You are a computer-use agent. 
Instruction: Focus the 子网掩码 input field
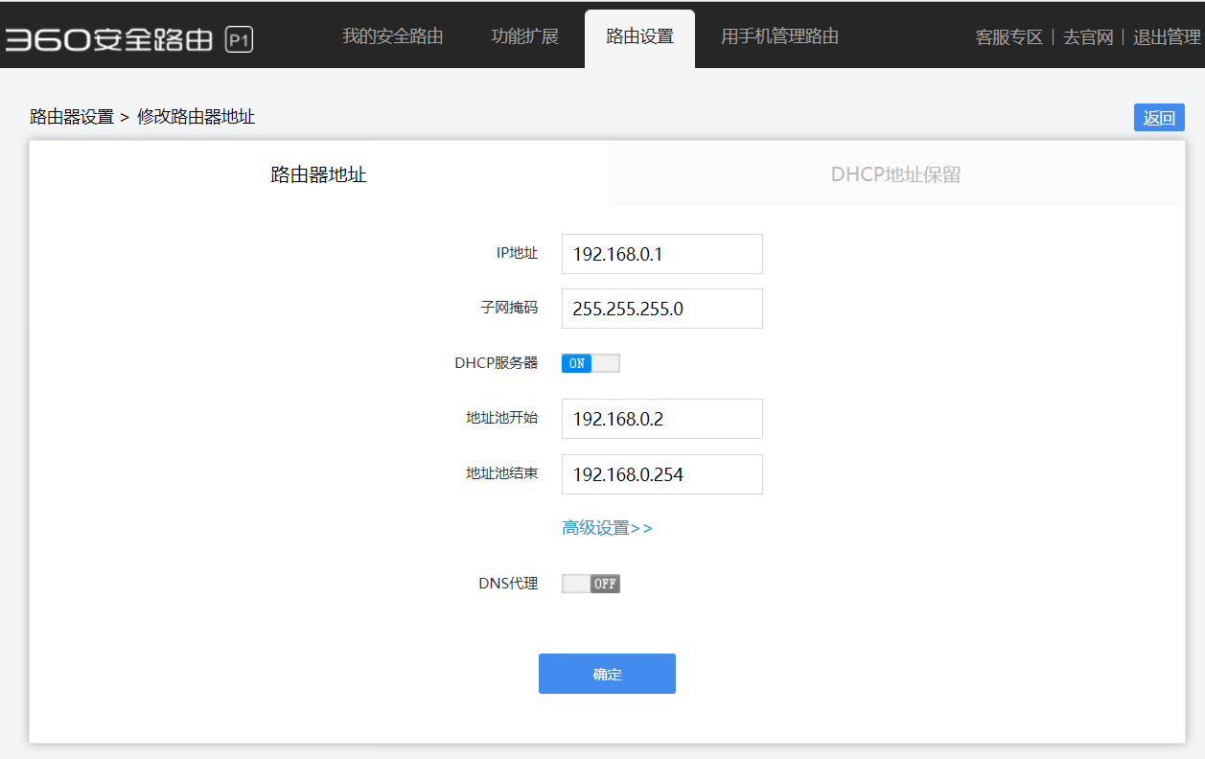pyautogui.click(x=661, y=309)
